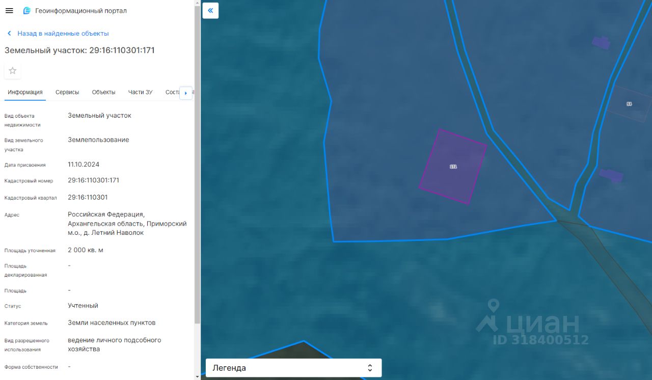Click the label 'Дата присвоения'

pyautogui.click(x=25, y=165)
